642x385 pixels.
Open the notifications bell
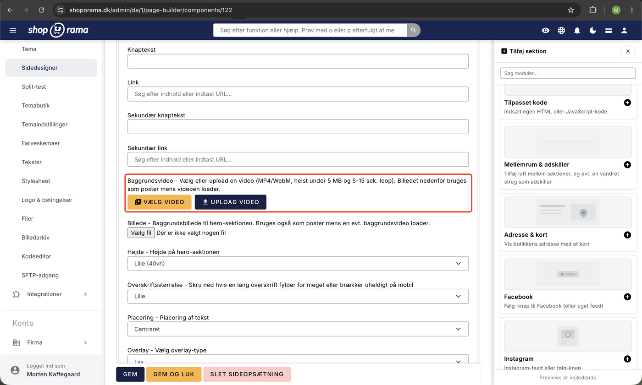pyautogui.click(x=577, y=30)
